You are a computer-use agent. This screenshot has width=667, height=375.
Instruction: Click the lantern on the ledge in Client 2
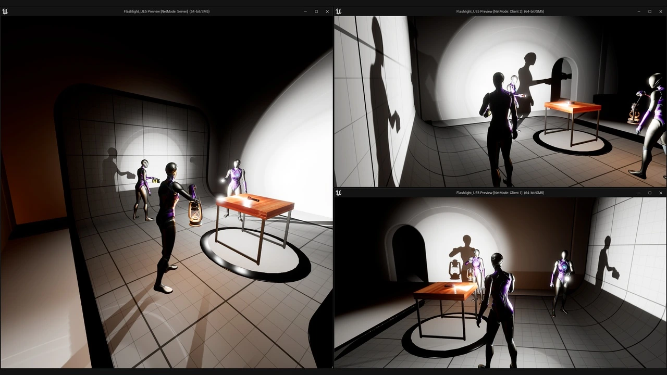coord(634,113)
